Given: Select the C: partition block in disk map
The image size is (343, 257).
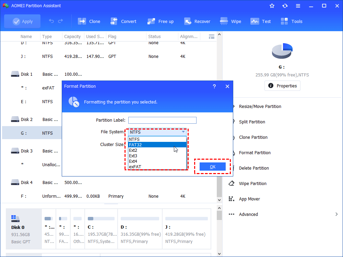Looking at the screenshot, I should tap(101, 229).
